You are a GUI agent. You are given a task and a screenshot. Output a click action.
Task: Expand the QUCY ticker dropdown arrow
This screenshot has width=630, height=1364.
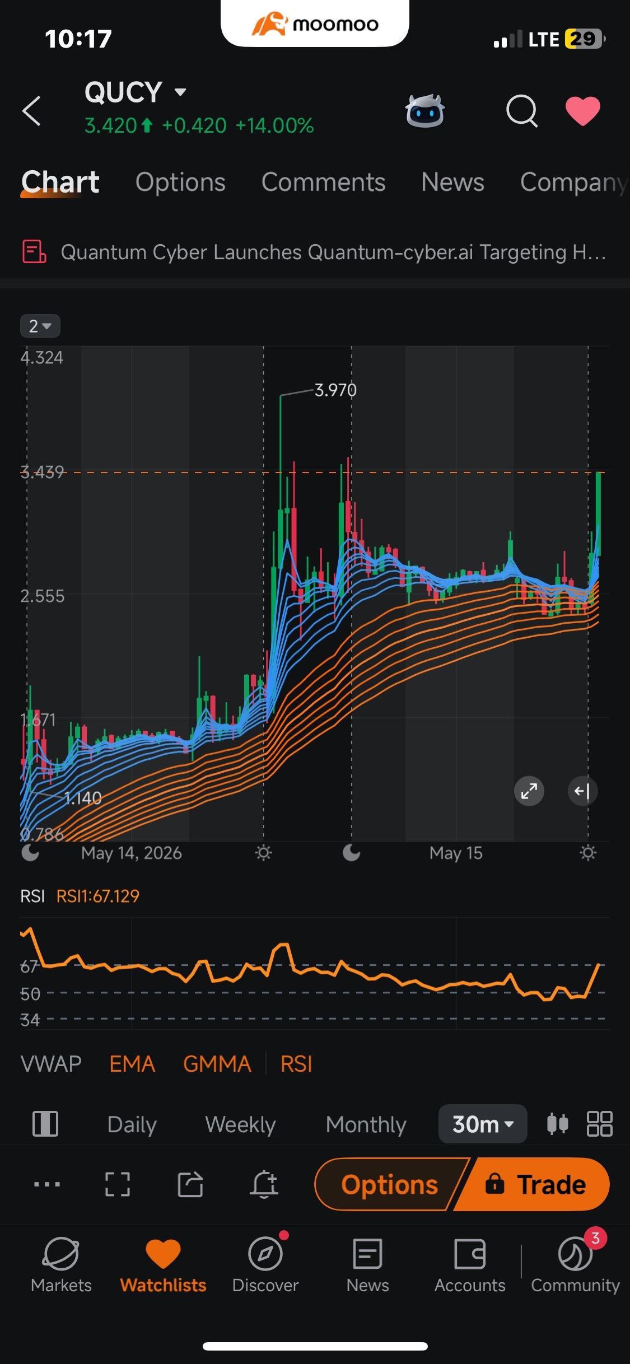(180, 92)
